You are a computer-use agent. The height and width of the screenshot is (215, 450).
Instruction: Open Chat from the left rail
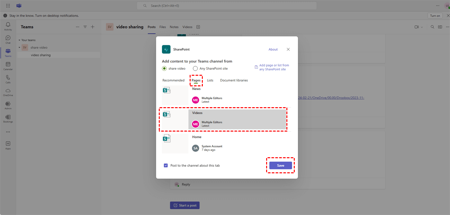pos(8,39)
